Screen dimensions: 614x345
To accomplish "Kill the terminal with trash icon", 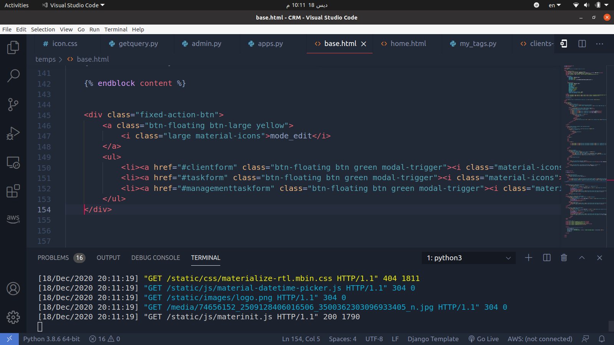I will [x=564, y=258].
